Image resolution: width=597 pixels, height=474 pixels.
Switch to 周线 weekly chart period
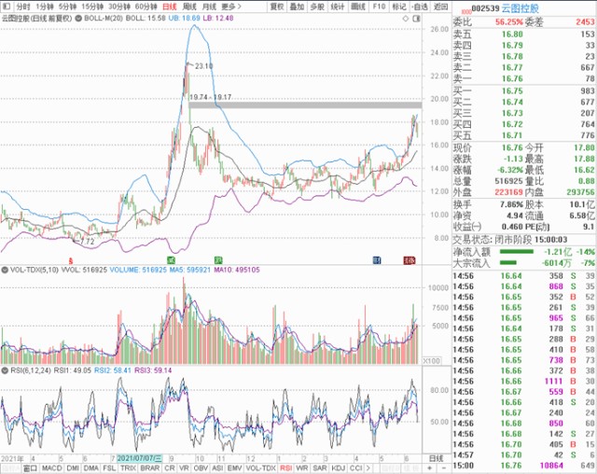pos(190,6)
